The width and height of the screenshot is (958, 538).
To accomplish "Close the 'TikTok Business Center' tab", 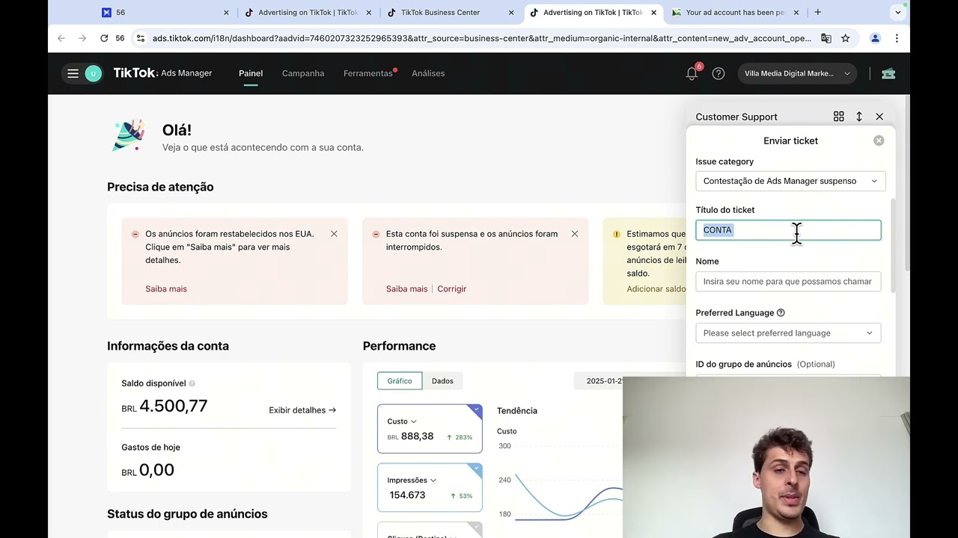I will point(511,13).
